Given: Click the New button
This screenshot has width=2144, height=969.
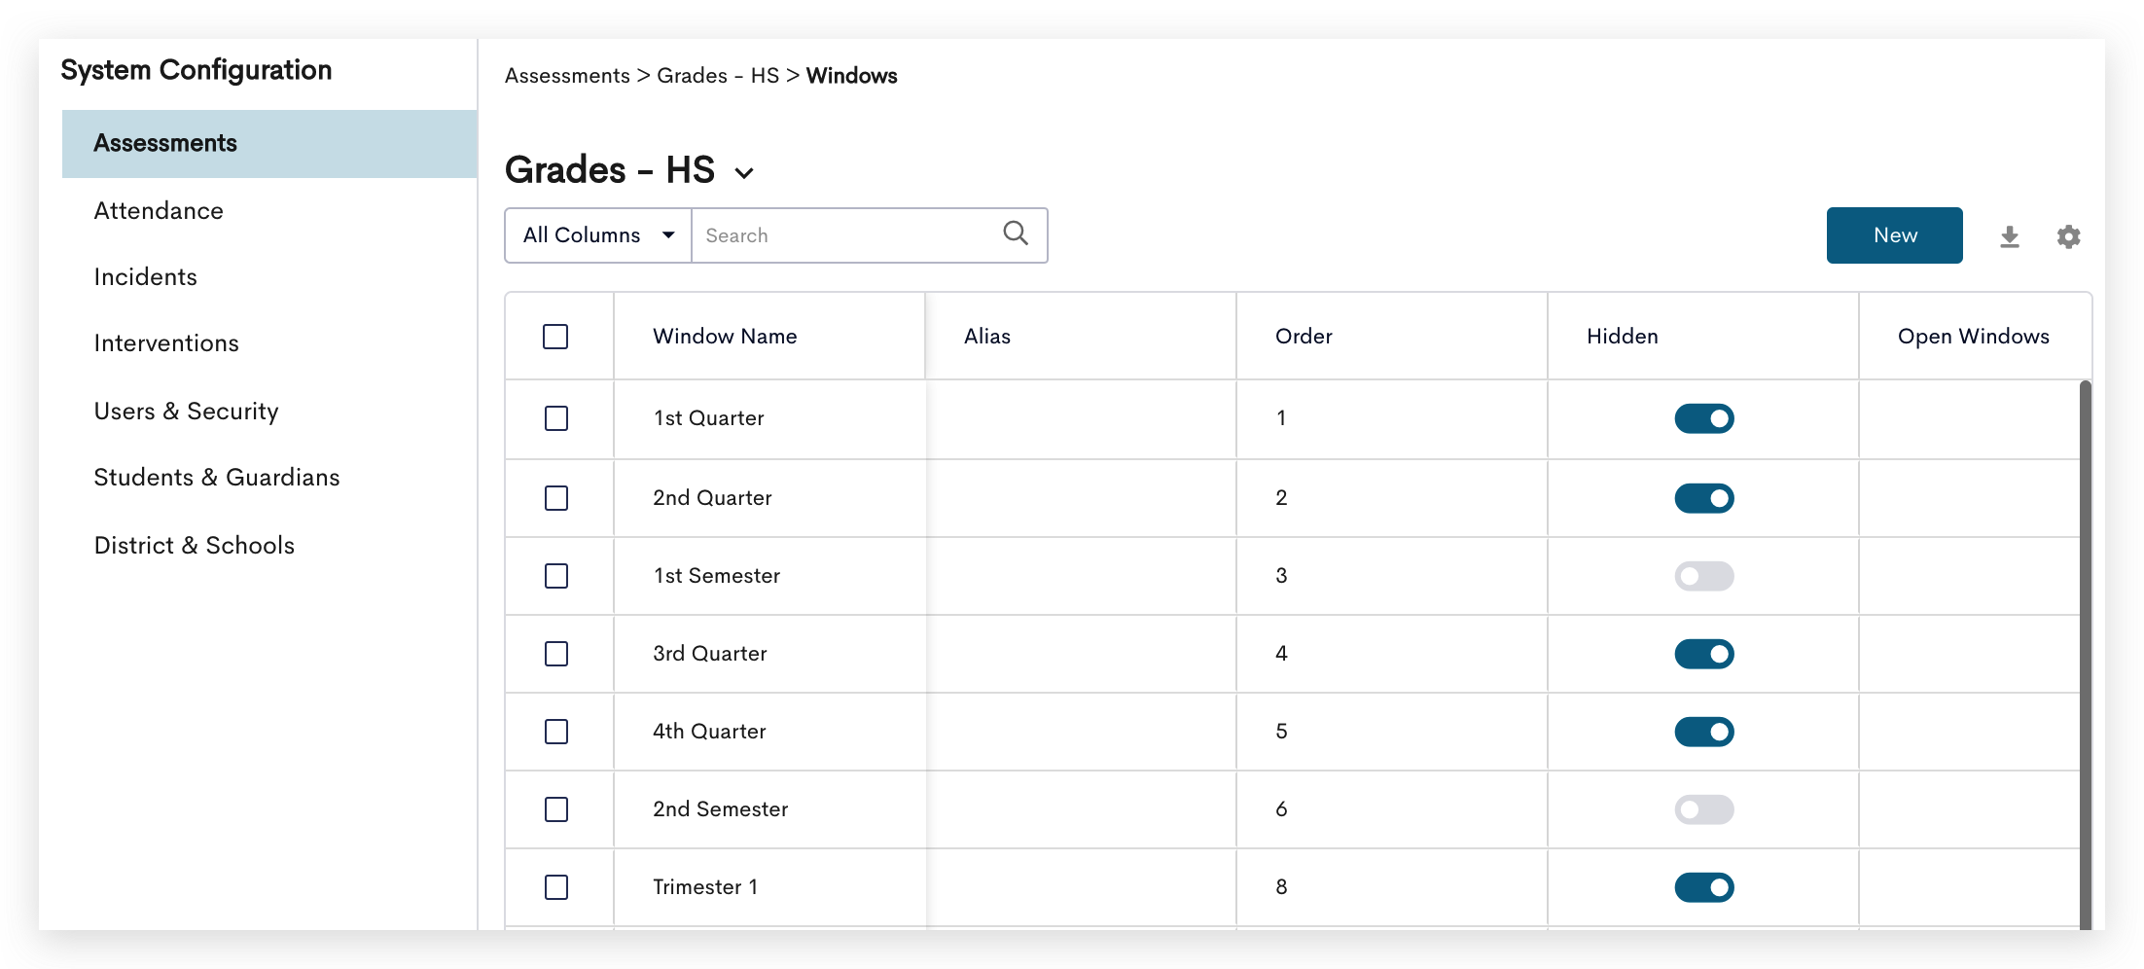Looking at the screenshot, I should pyautogui.click(x=1895, y=235).
